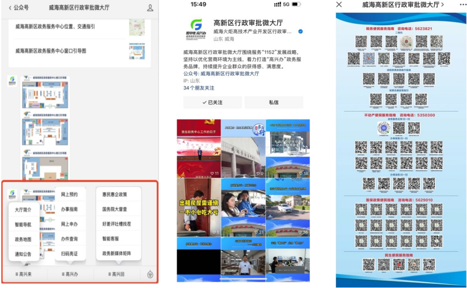Expand the 高兴来 bottom menu
The width and height of the screenshot is (467, 288).
coord(23,274)
